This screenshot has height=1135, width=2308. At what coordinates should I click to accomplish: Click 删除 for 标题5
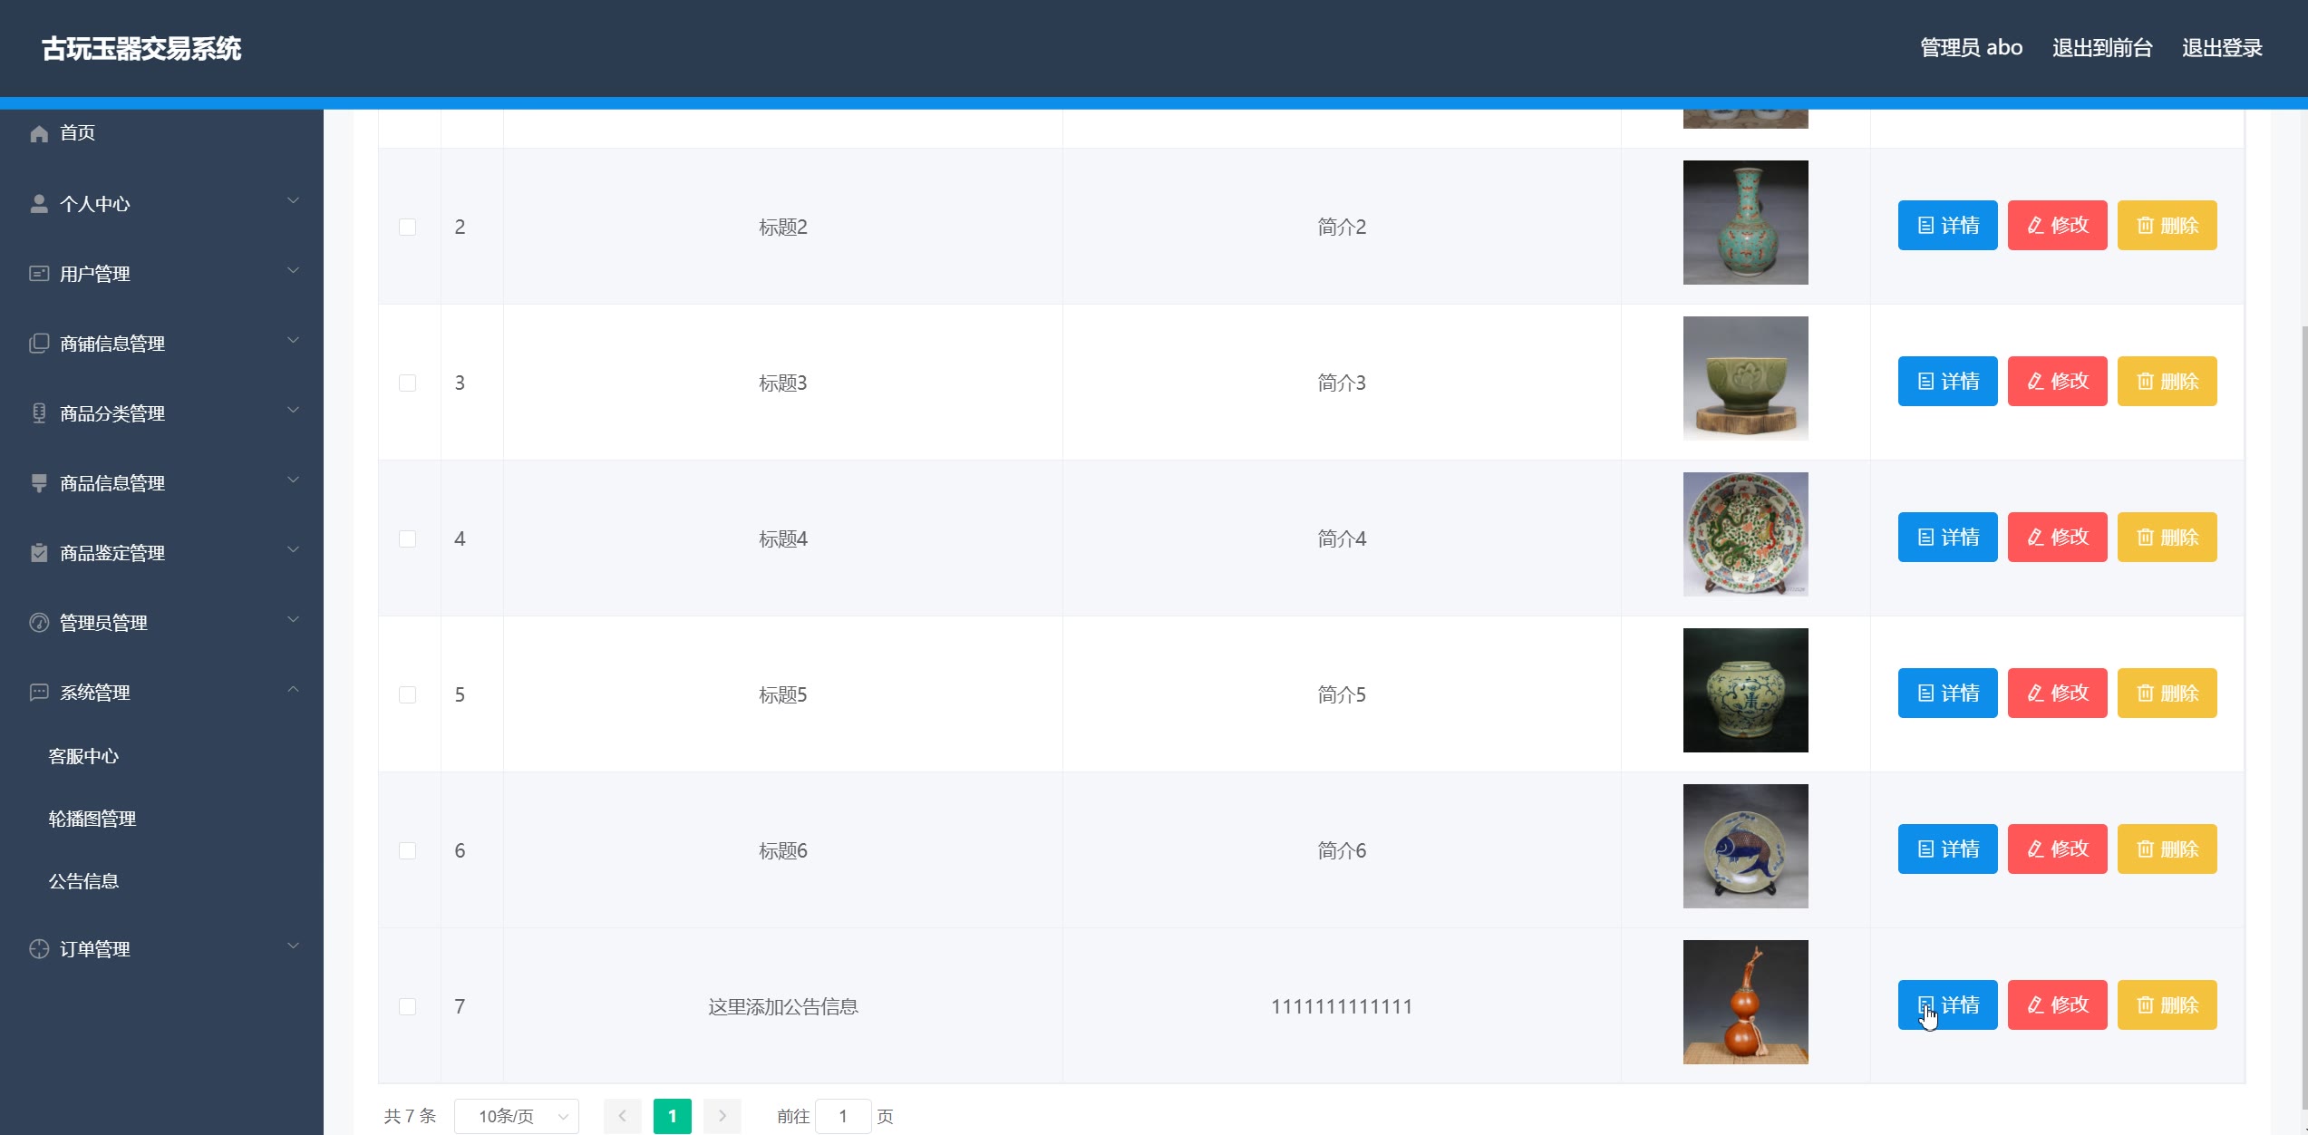(2167, 694)
